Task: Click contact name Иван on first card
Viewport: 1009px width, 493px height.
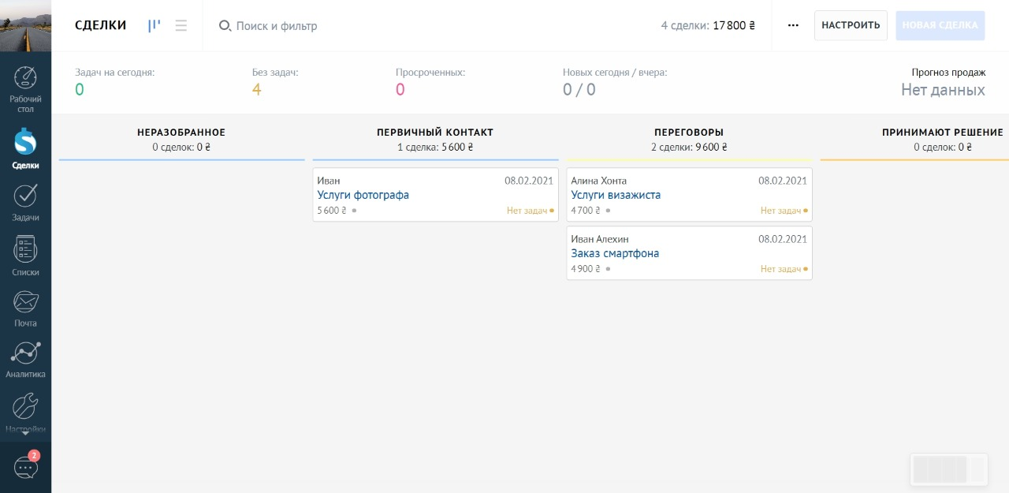Action: point(329,181)
